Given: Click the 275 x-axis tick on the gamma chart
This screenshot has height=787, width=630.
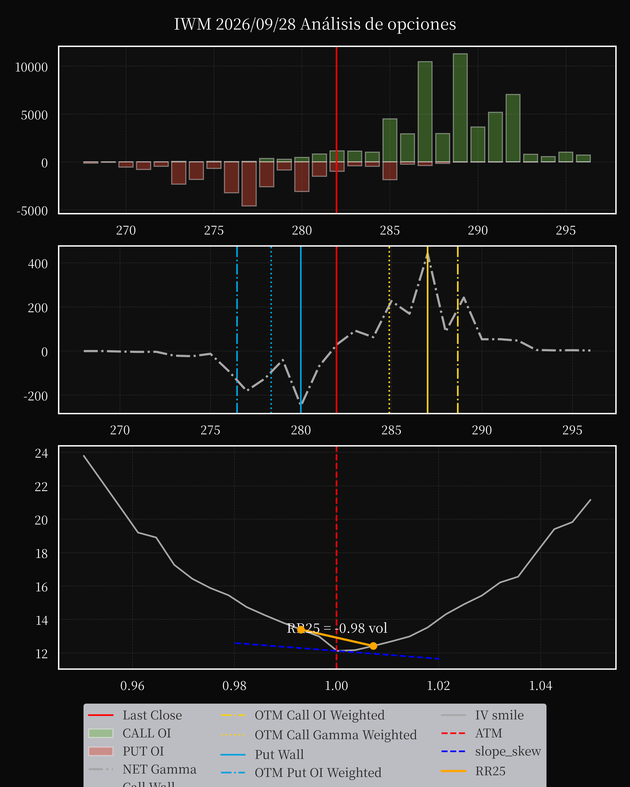Looking at the screenshot, I should pos(210,430).
